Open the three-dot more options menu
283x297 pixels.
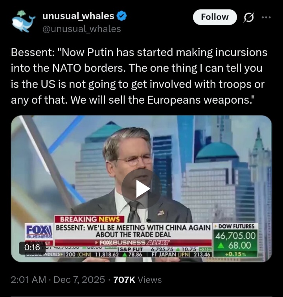266,17
